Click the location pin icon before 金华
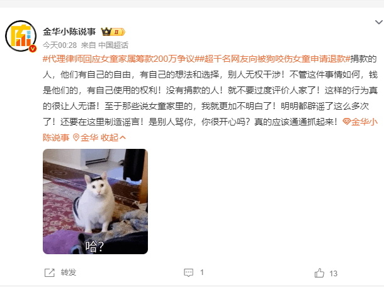This screenshot has width=384, height=287. [x=76, y=138]
